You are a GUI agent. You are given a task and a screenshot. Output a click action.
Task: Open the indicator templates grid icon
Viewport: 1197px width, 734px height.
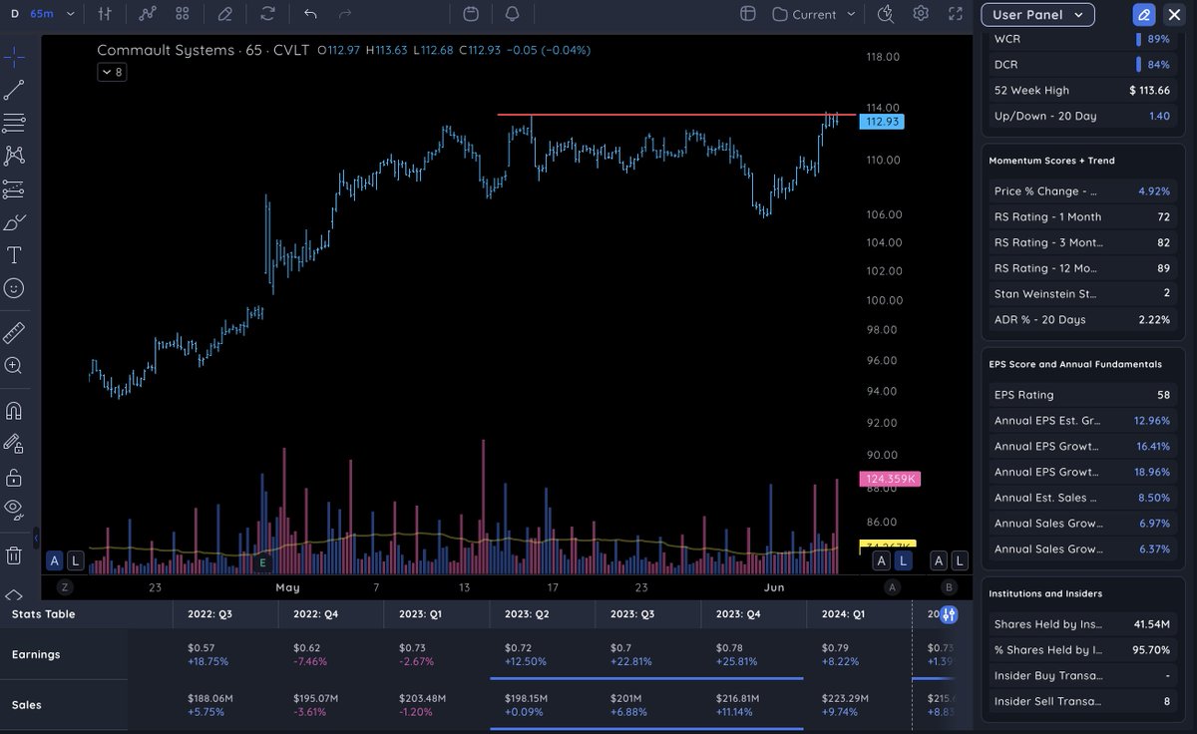[x=182, y=14]
